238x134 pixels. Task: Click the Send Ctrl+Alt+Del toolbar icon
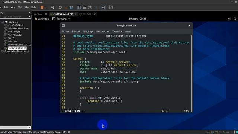point(52,7)
